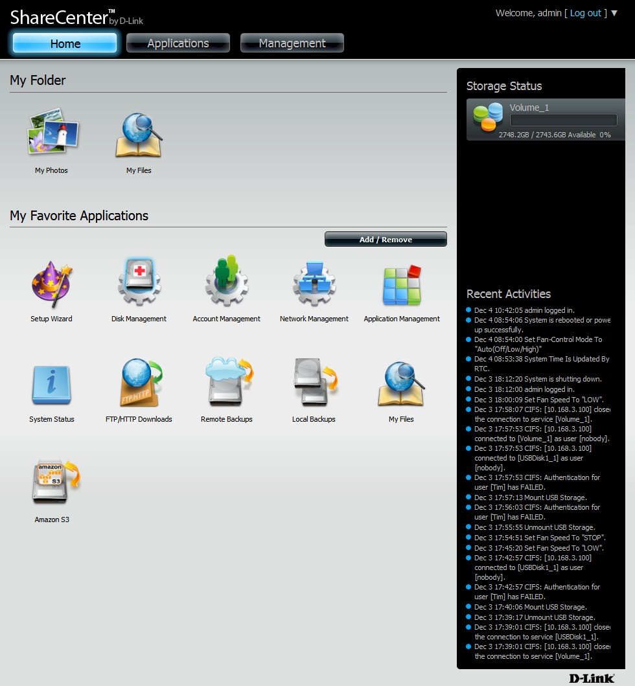This screenshot has height=686, width=635.
Task: Click the 2748.2GB / 2743.6GB Available text
Action: pos(547,135)
